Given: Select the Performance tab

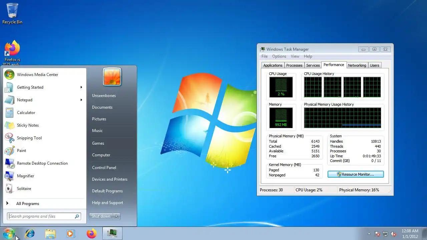Looking at the screenshot, I should tap(334, 65).
